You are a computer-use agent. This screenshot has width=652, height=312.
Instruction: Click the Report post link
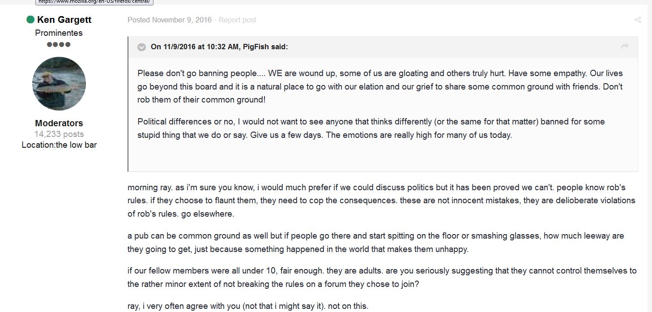237,20
